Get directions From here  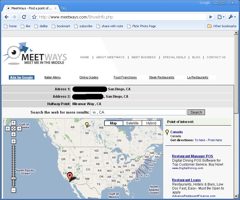tap(215, 140)
